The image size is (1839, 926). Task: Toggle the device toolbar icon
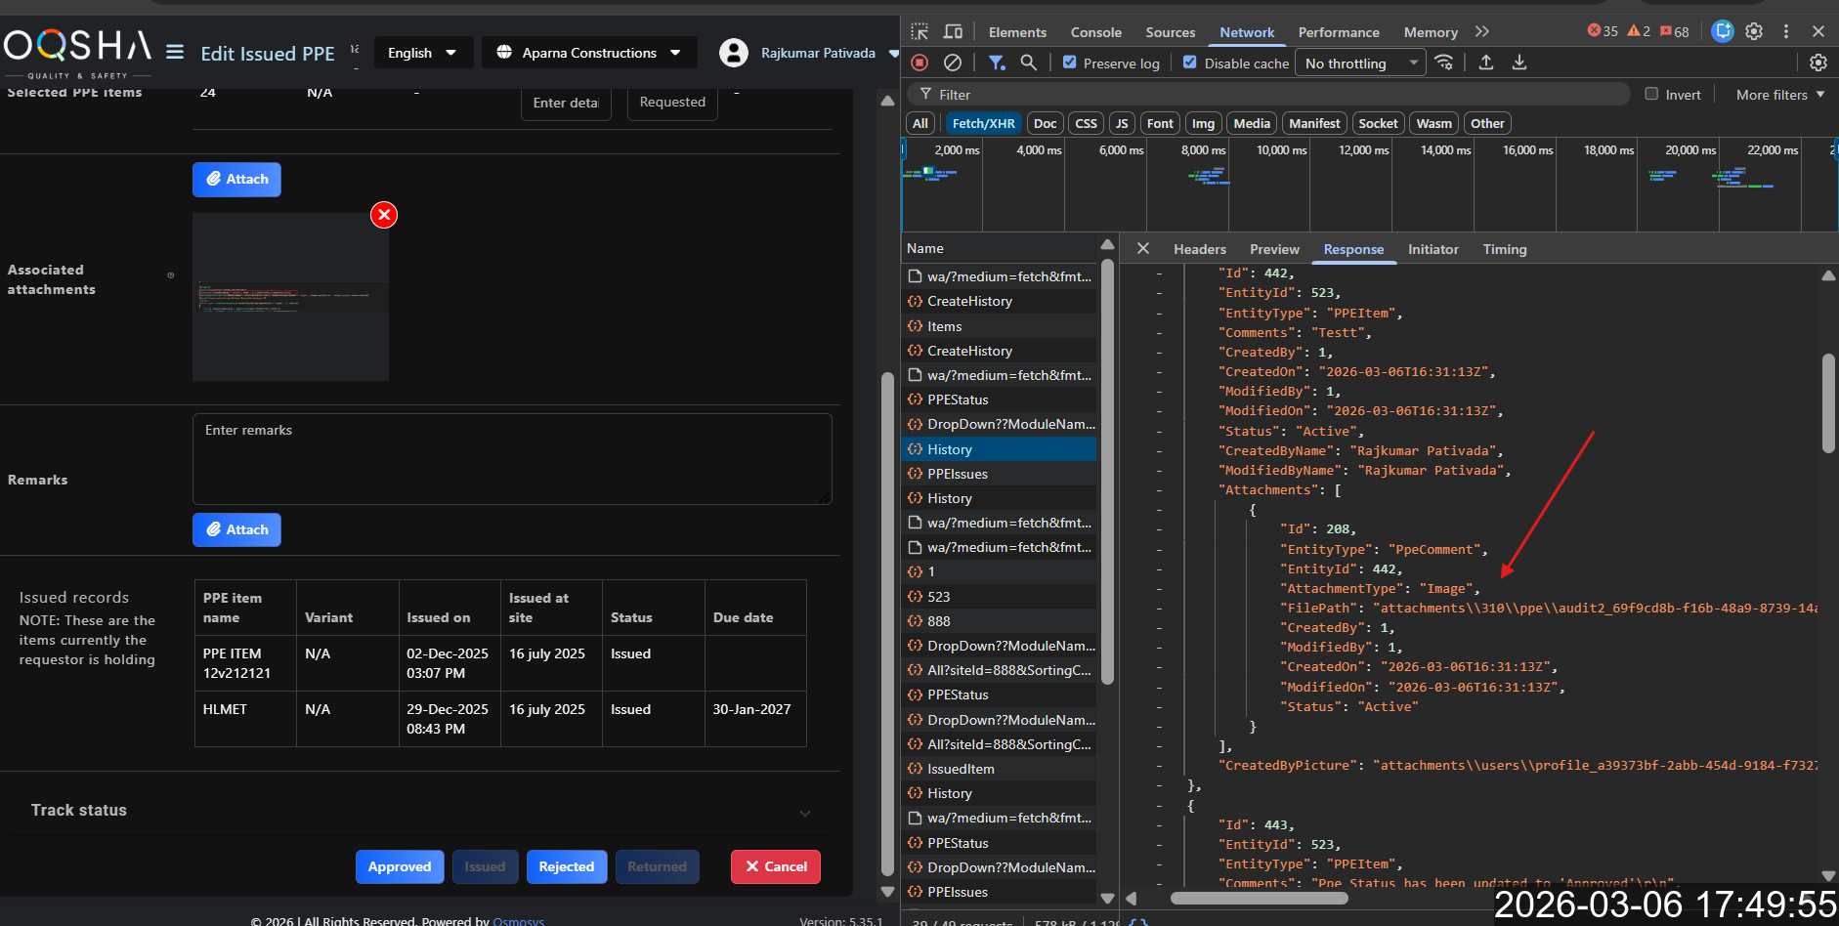pyautogui.click(x=953, y=31)
